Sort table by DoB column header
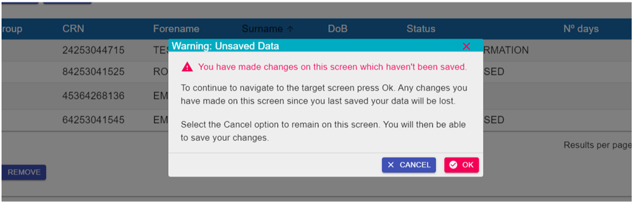The height and width of the screenshot is (204, 634). (x=338, y=29)
